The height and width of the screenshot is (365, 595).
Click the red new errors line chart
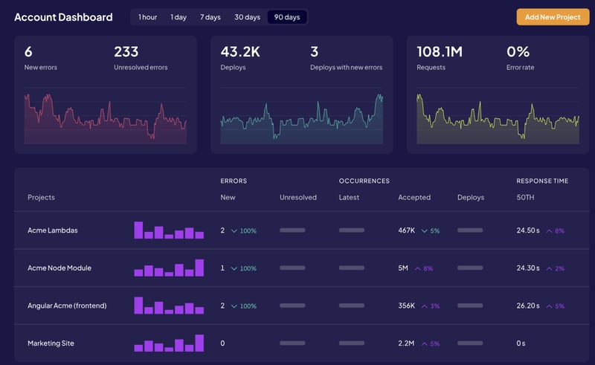(105, 119)
